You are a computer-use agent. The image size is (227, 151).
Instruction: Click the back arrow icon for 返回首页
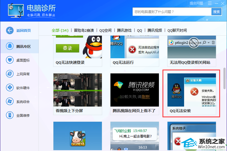pos(10,30)
